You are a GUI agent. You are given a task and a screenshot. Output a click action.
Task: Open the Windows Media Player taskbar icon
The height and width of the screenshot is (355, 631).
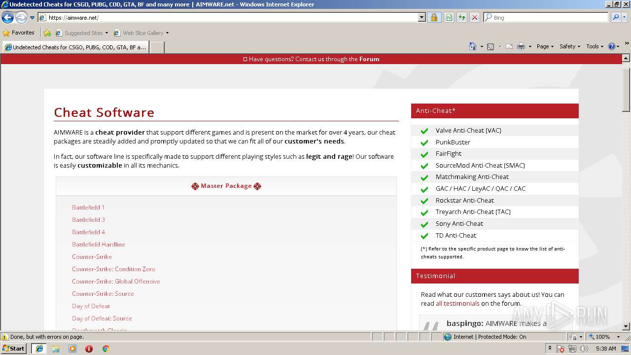click(72, 349)
